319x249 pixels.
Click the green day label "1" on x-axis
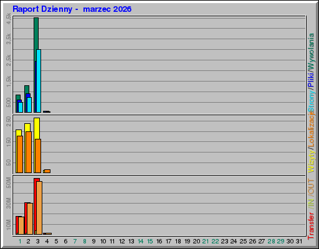(x=20, y=242)
